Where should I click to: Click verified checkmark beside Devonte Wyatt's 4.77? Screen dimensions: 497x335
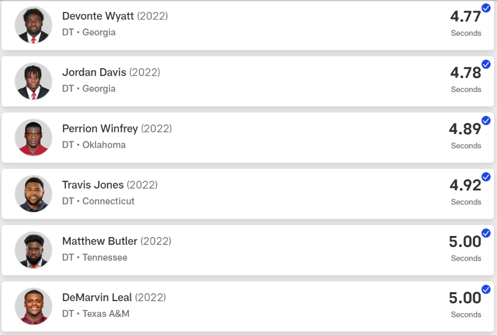[486, 8]
